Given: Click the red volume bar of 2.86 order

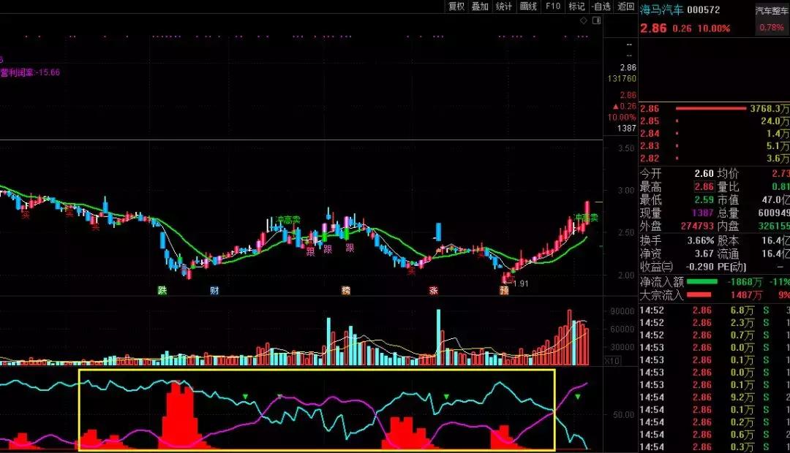Looking at the screenshot, I should pos(710,108).
